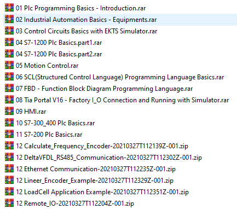The height and width of the screenshot is (209, 237).
Task: Click the WinRAR icon of 04 S7-1200 Plc Basics.part1.rar
Action: [9, 42]
